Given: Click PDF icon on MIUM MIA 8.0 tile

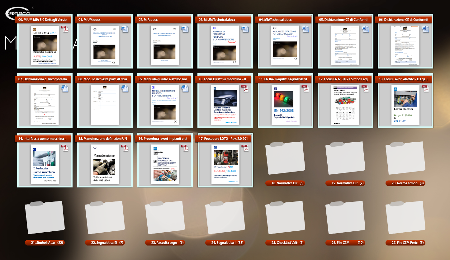Looking at the screenshot, I should 65,29.
